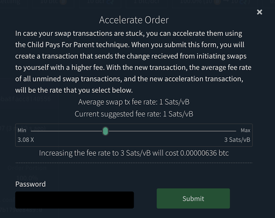Click the Average swap tx fee rate line
This screenshot has width=275, height=218.
point(134,102)
